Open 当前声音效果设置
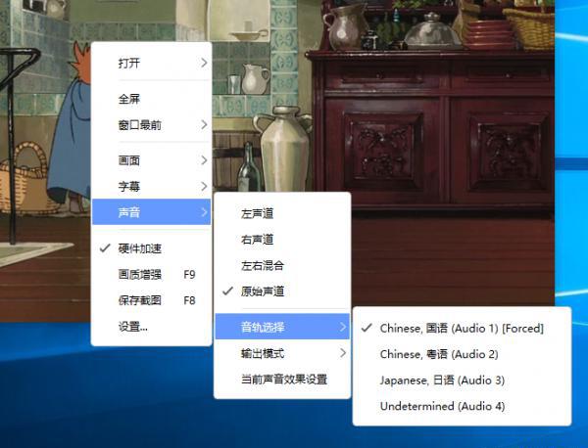The image size is (588, 448). click(x=282, y=380)
